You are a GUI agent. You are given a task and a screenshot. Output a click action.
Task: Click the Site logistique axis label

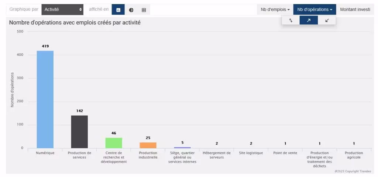click(x=251, y=153)
